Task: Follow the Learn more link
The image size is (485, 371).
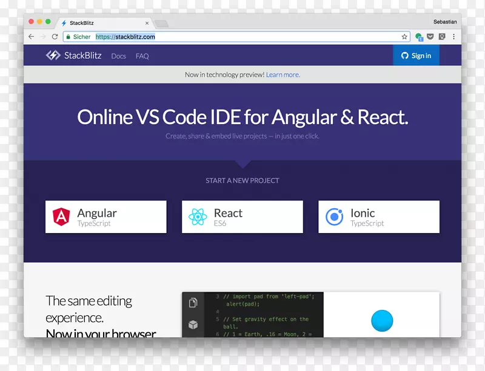Action: (x=283, y=74)
